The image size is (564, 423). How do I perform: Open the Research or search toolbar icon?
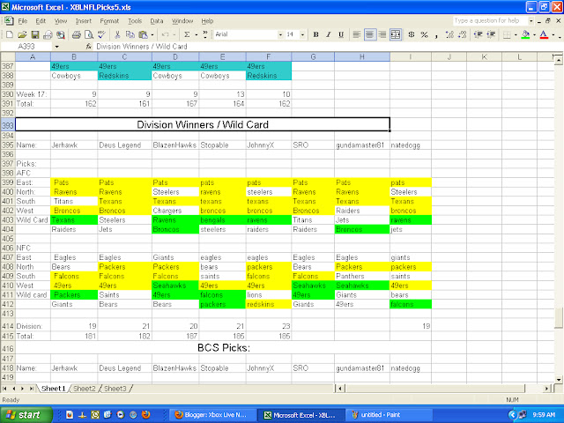[x=61, y=34]
